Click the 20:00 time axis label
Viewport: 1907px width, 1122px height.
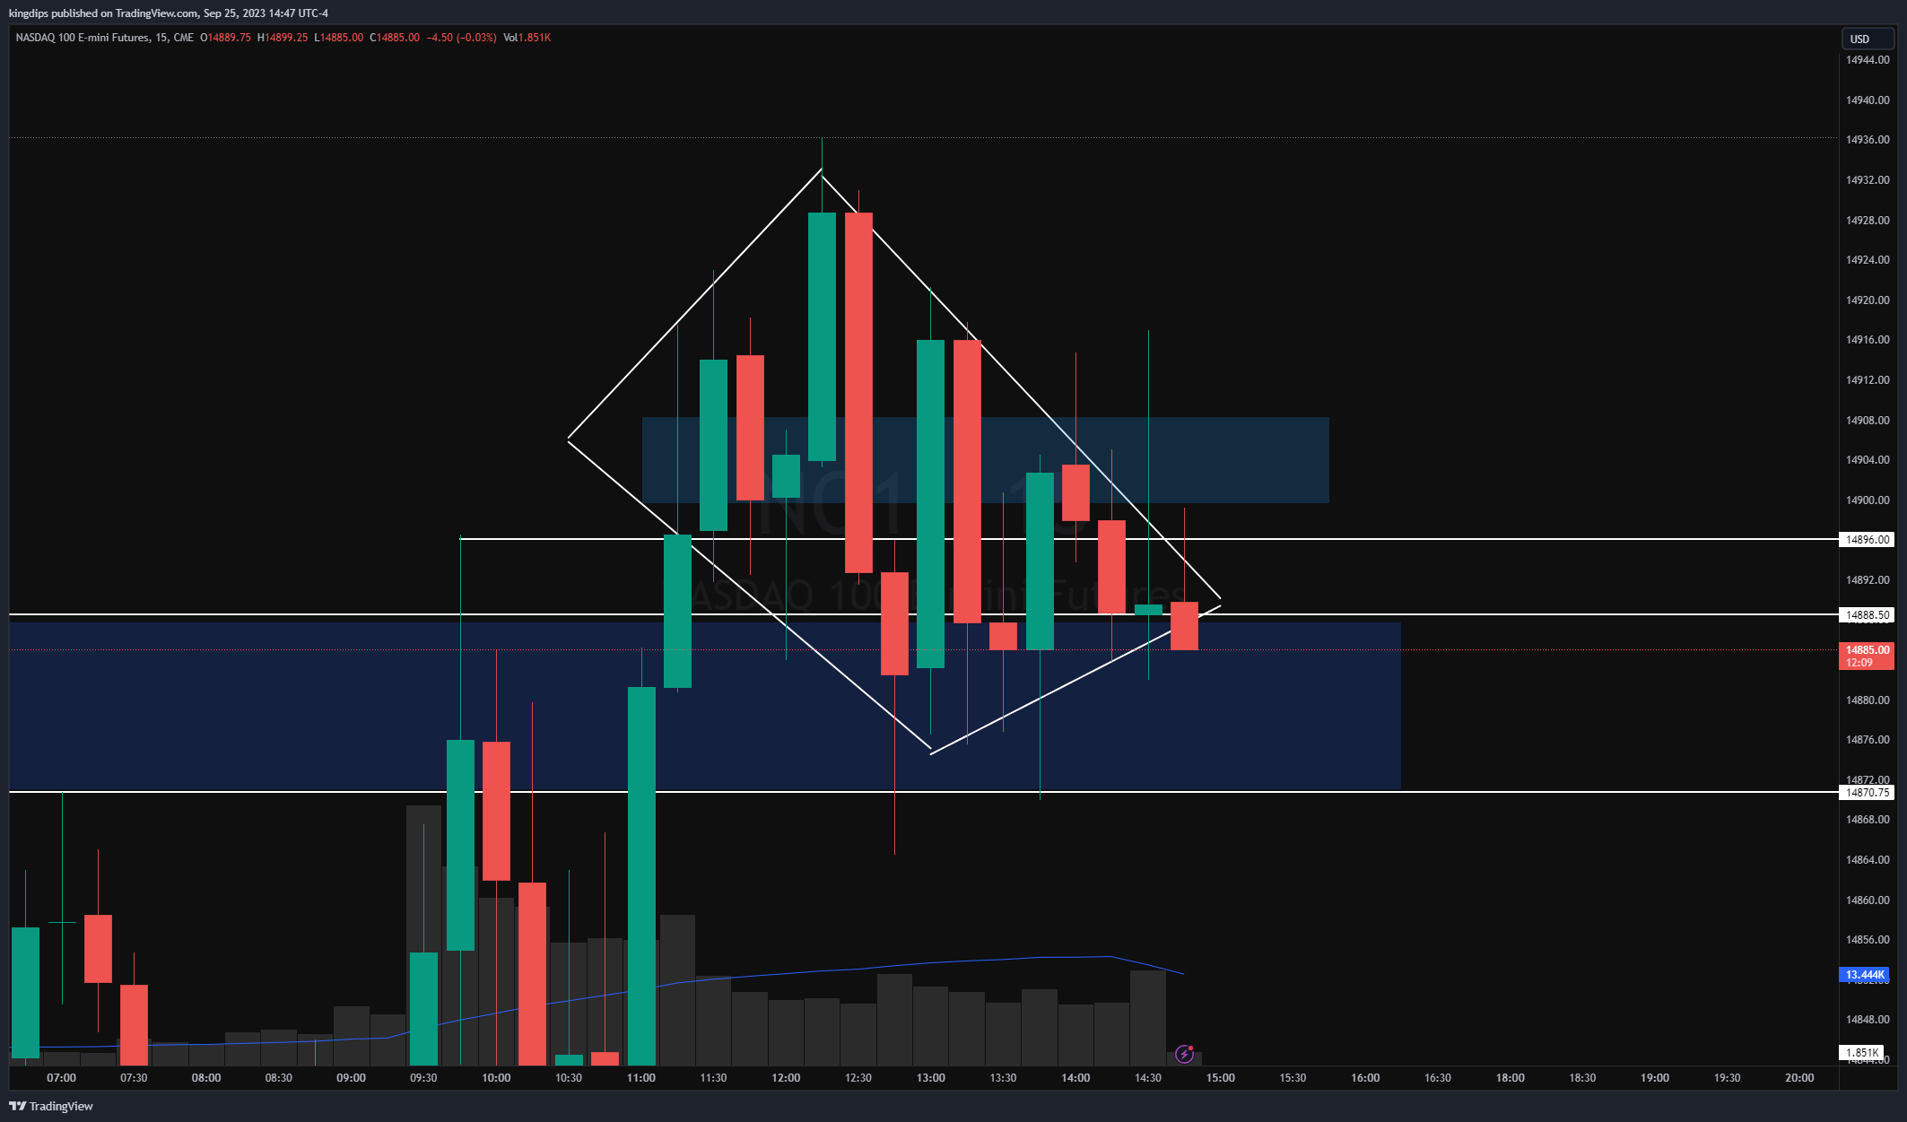(1799, 1077)
